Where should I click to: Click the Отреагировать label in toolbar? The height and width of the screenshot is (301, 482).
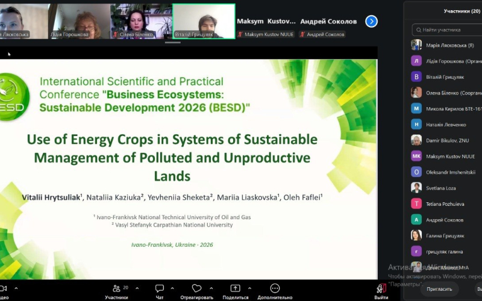click(x=197, y=297)
